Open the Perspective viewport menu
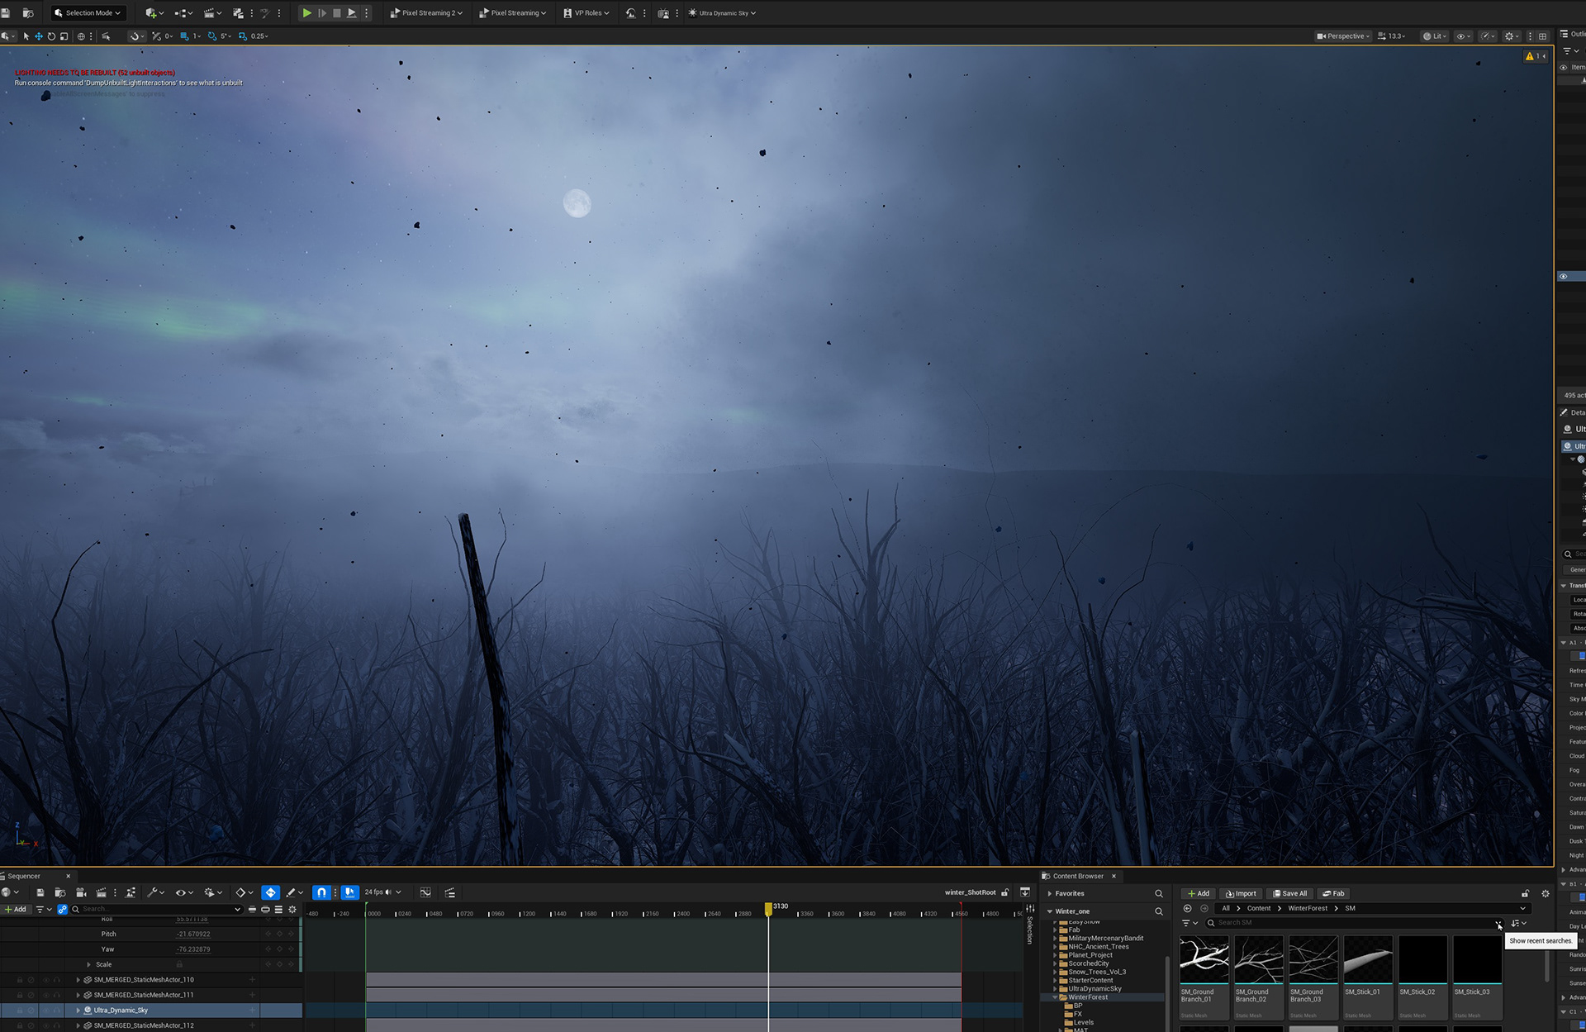 click(1343, 36)
